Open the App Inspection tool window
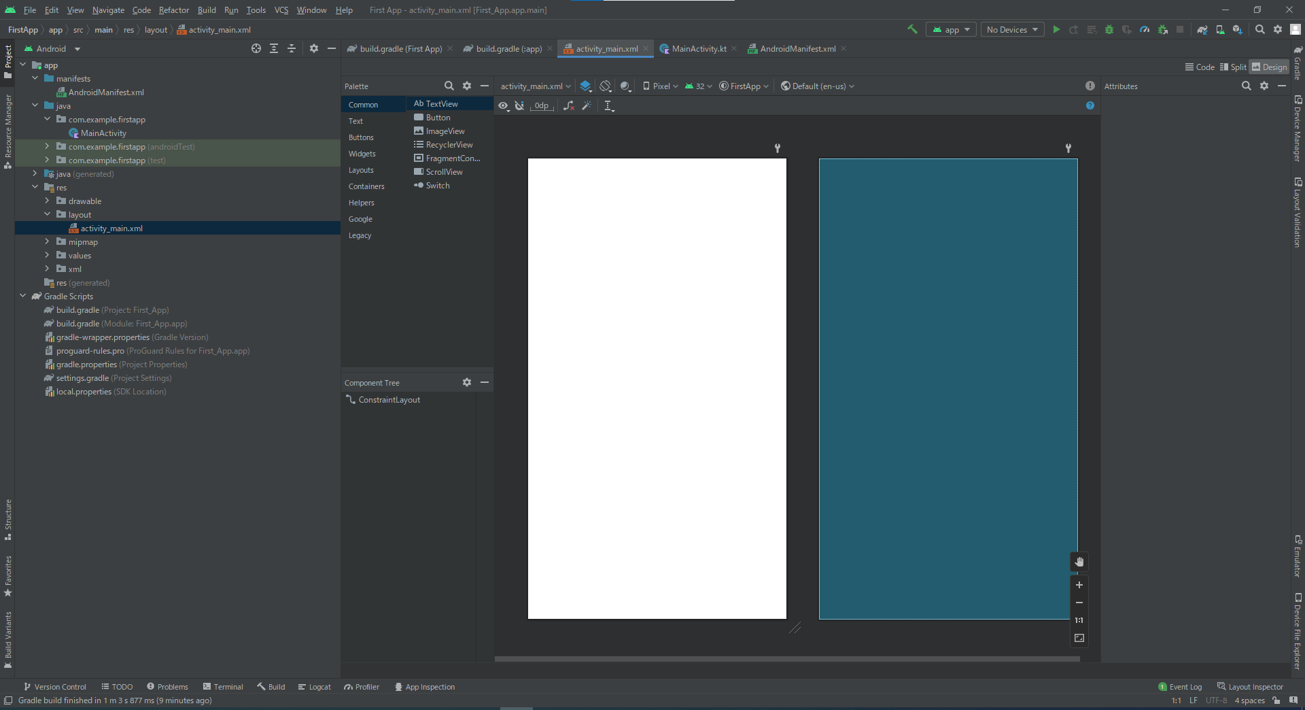The height and width of the screenshot is (710, 1305). pos(425,687)
